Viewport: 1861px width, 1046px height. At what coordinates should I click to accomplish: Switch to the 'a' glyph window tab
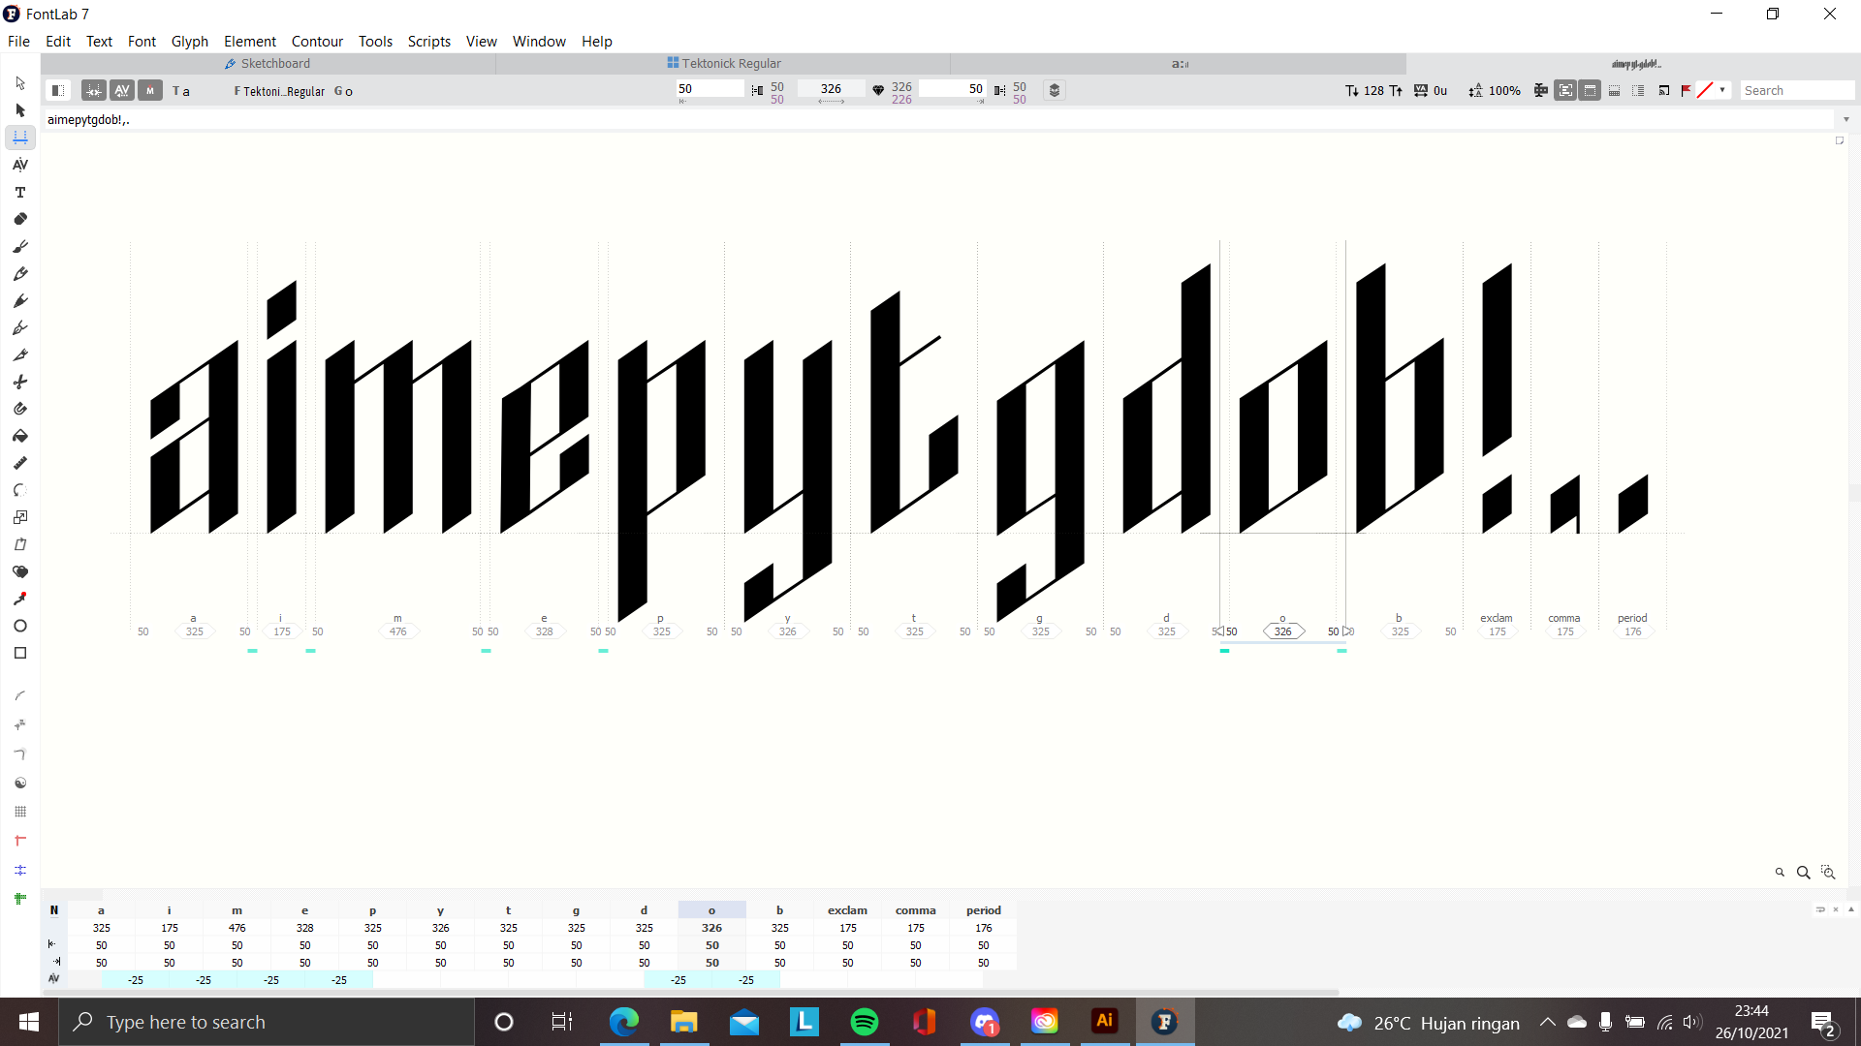(x=1180, y=63)
